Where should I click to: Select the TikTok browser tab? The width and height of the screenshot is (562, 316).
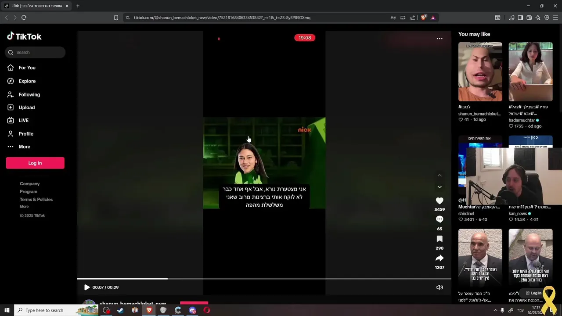tap(37, 6)
